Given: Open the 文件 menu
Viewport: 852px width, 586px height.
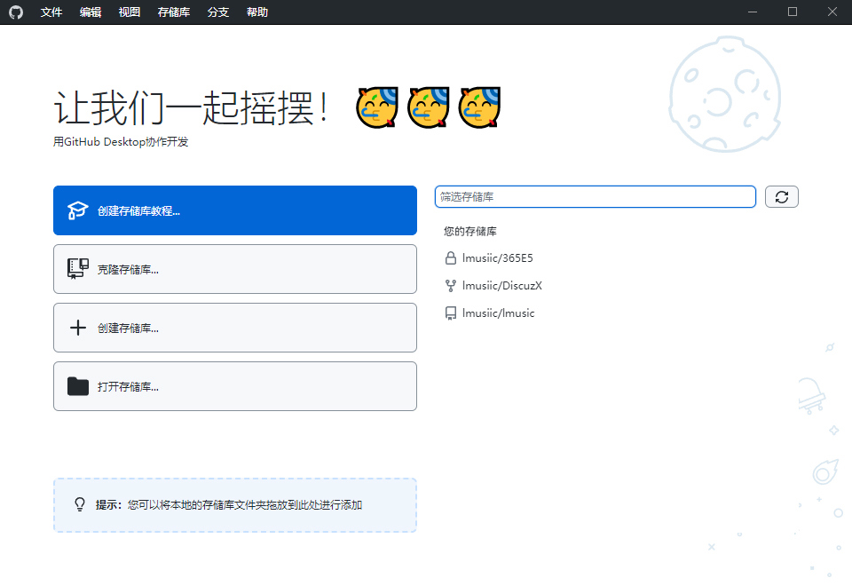Looking at the screenshot, I should [x=51, y=12].
